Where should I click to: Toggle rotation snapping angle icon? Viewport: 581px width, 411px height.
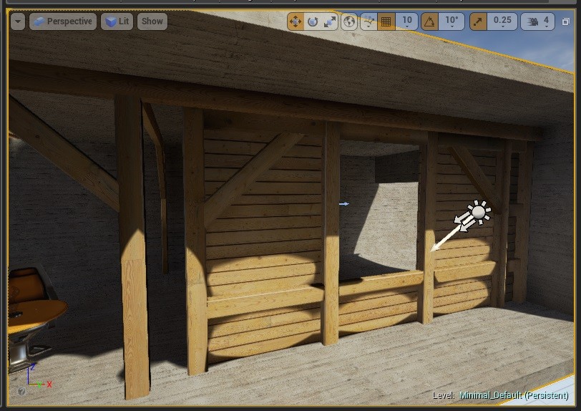tap(429, 21)
